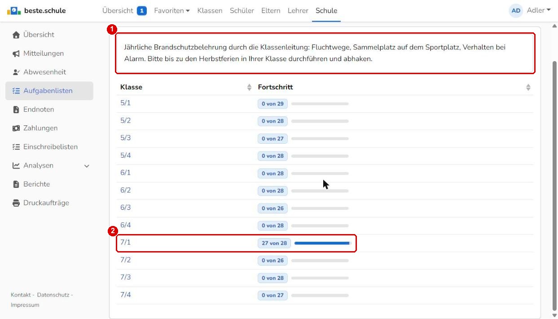The width and height of the screenshot is (558, 319).
Task: Click the '0 von 27' badge for 5/3
Action: 272,139
